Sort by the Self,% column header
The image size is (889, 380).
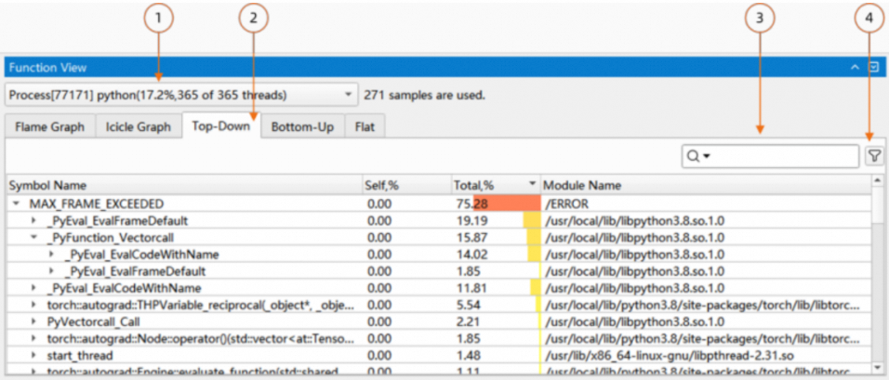pyautogui.click(x=407, y=185)
